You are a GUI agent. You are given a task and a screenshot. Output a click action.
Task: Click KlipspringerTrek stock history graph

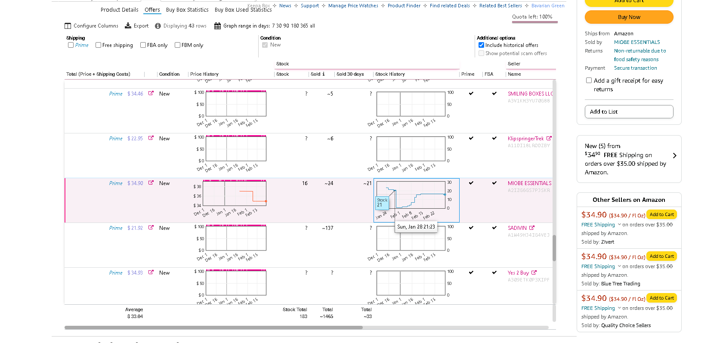tap(411, 149)
